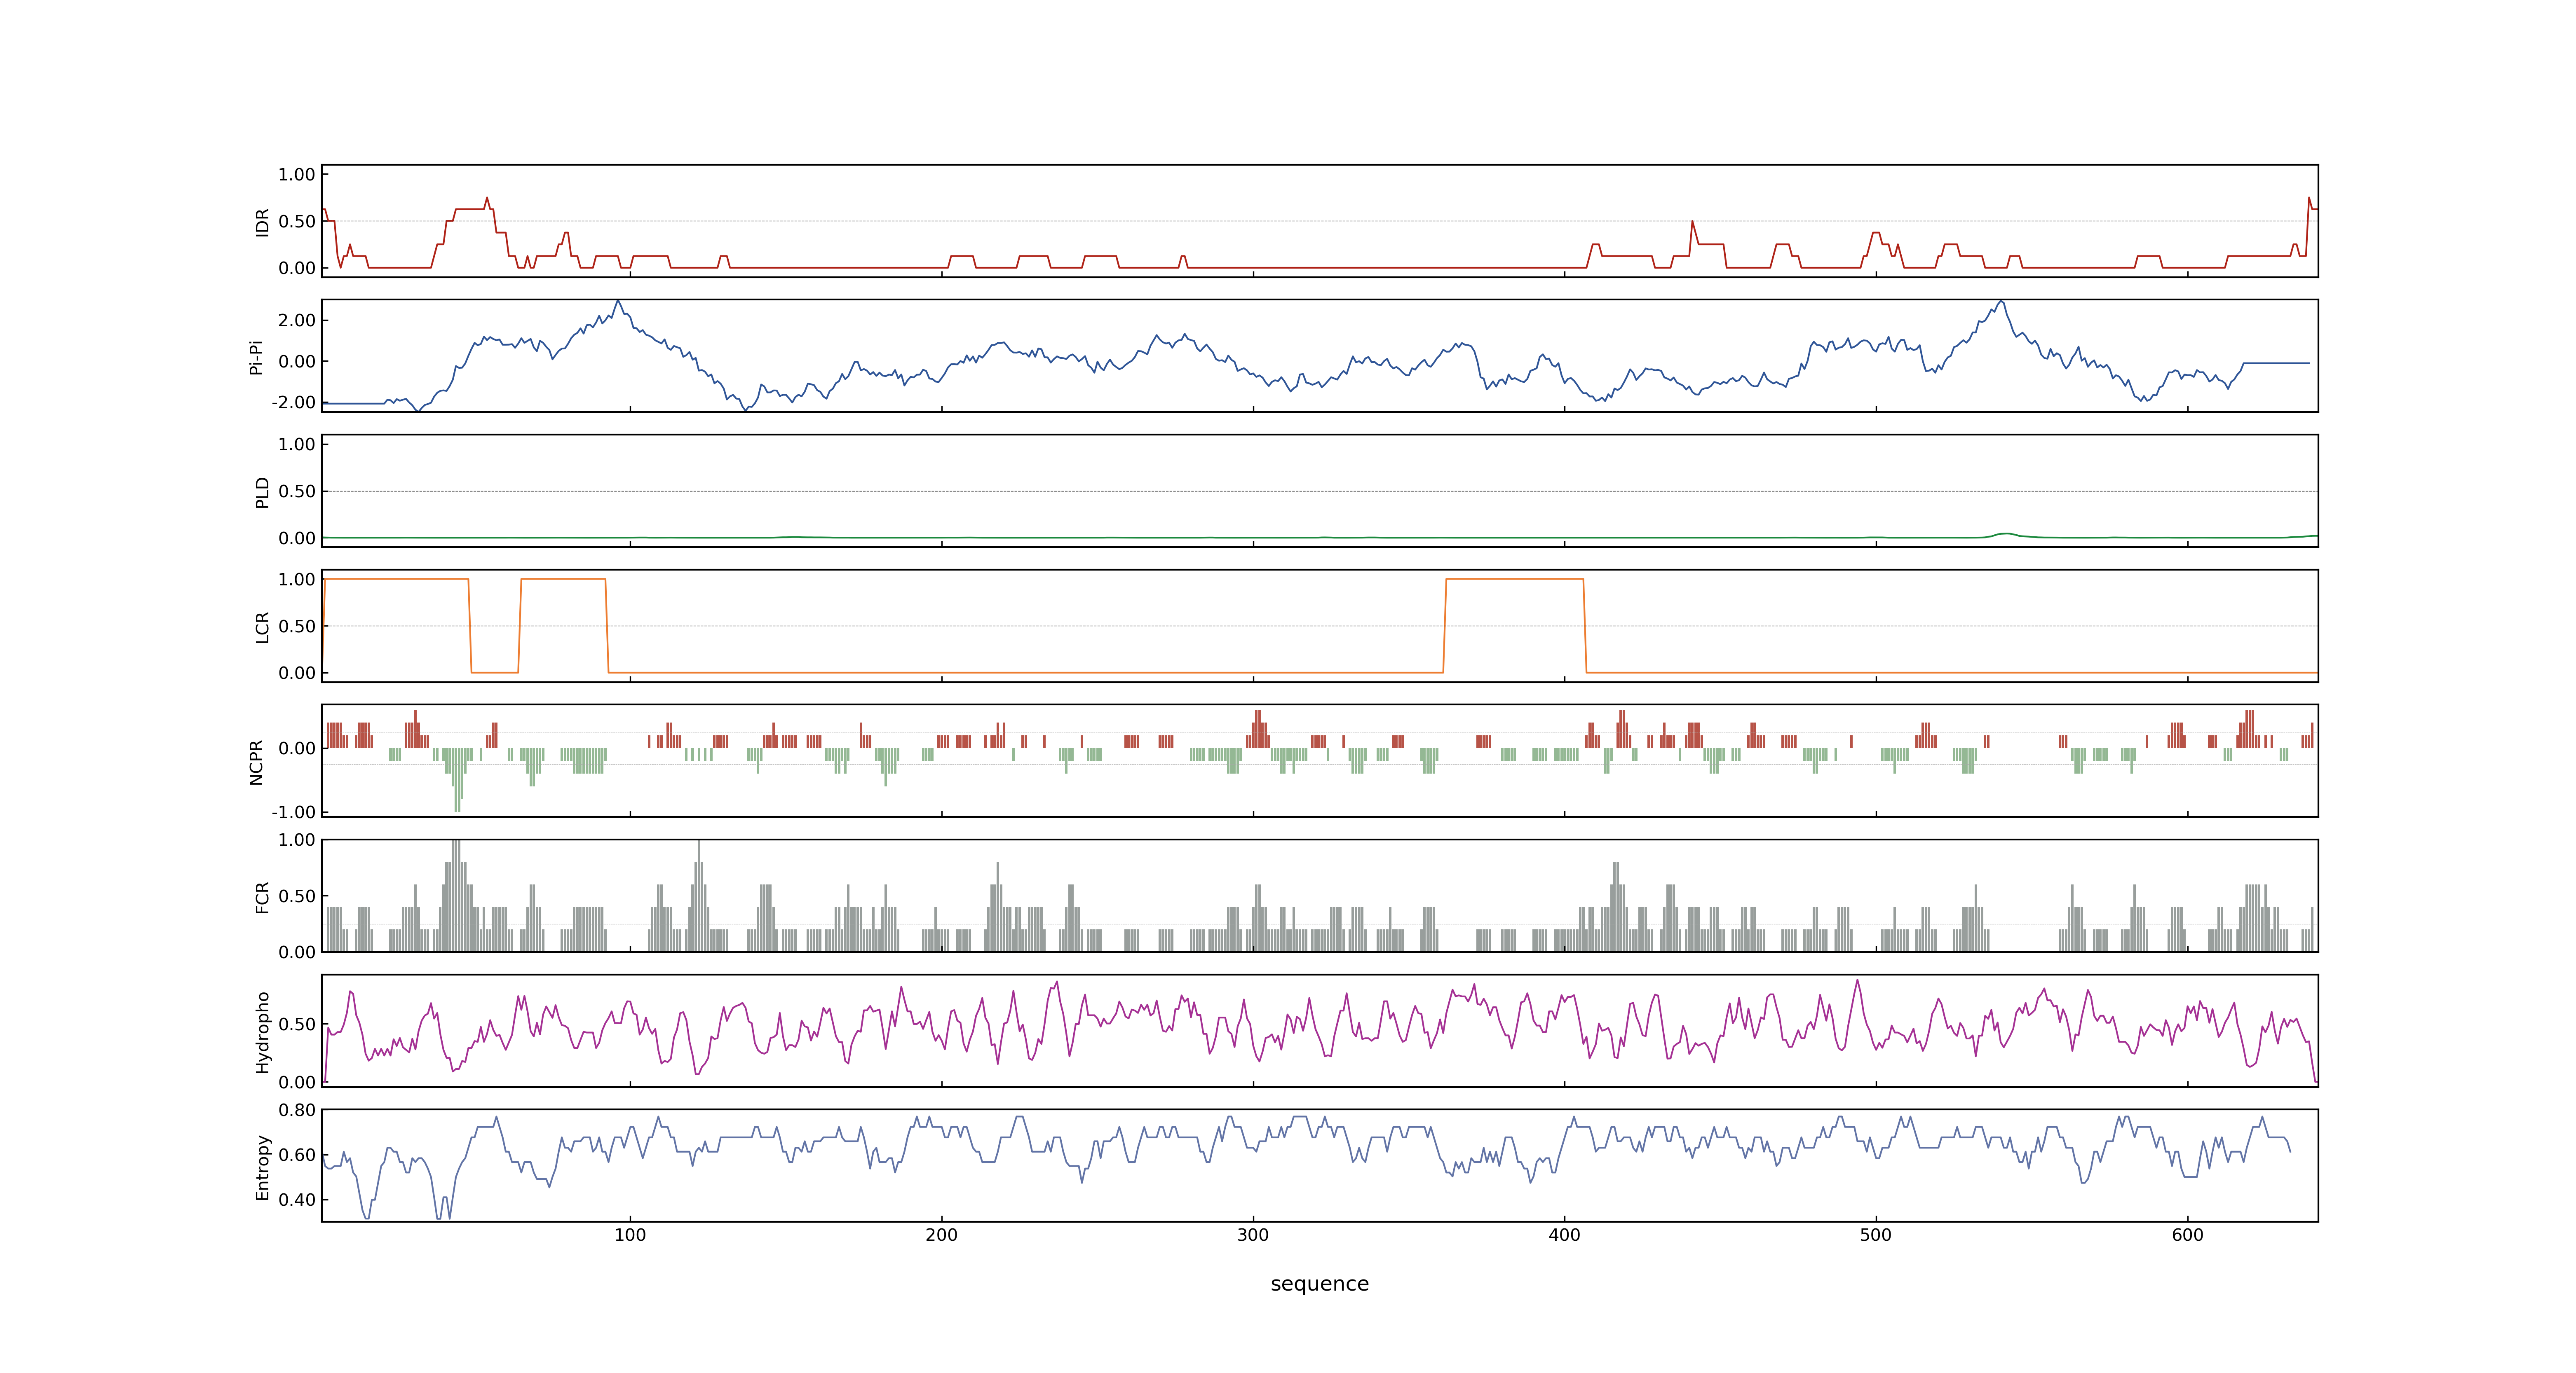Click the x-axis tick label 600
The width and height of the screenshot is (2576, 1373).
(x=2187, y=1235)
